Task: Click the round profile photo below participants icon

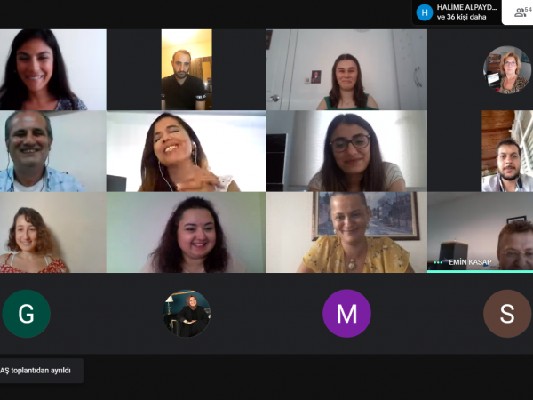Action: pyautogui.click(x=507, y=69)
